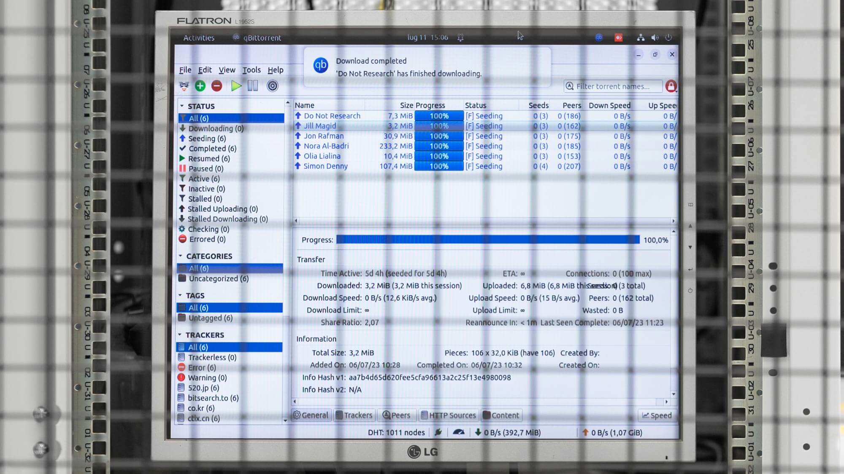The image size is (844, 474).
Task: Click the notification bell beside the clock
Action: (x=460, y=37)
